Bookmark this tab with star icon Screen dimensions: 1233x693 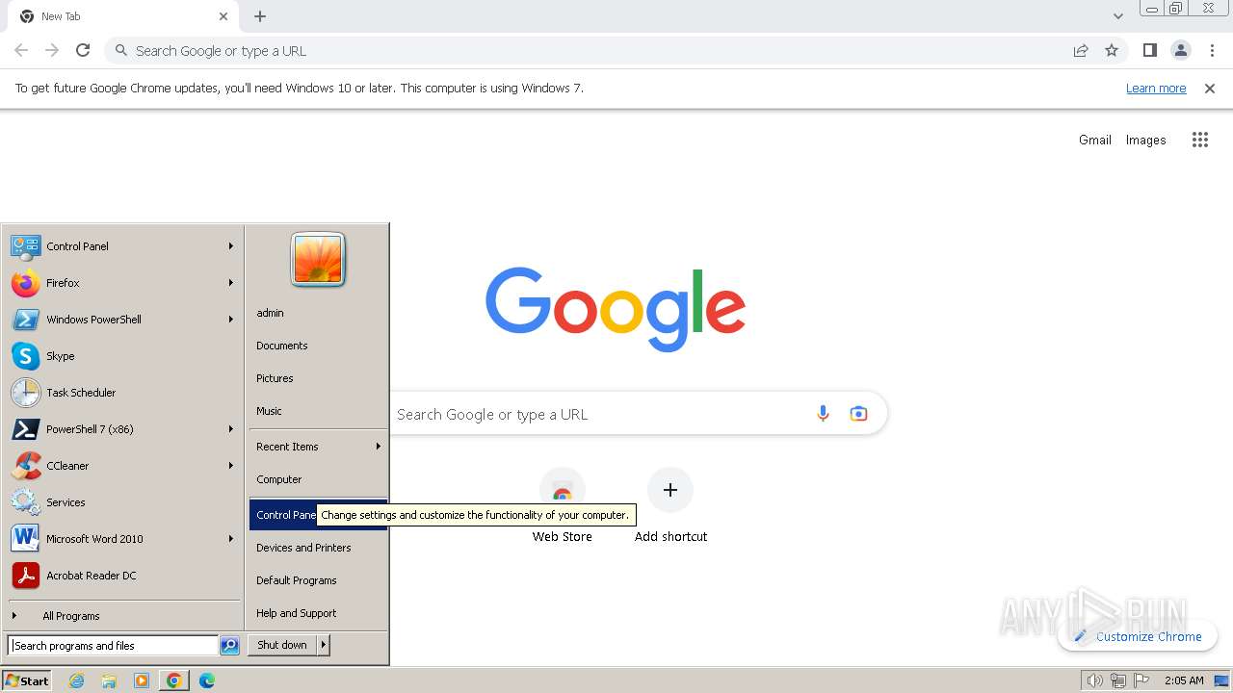1112,51
